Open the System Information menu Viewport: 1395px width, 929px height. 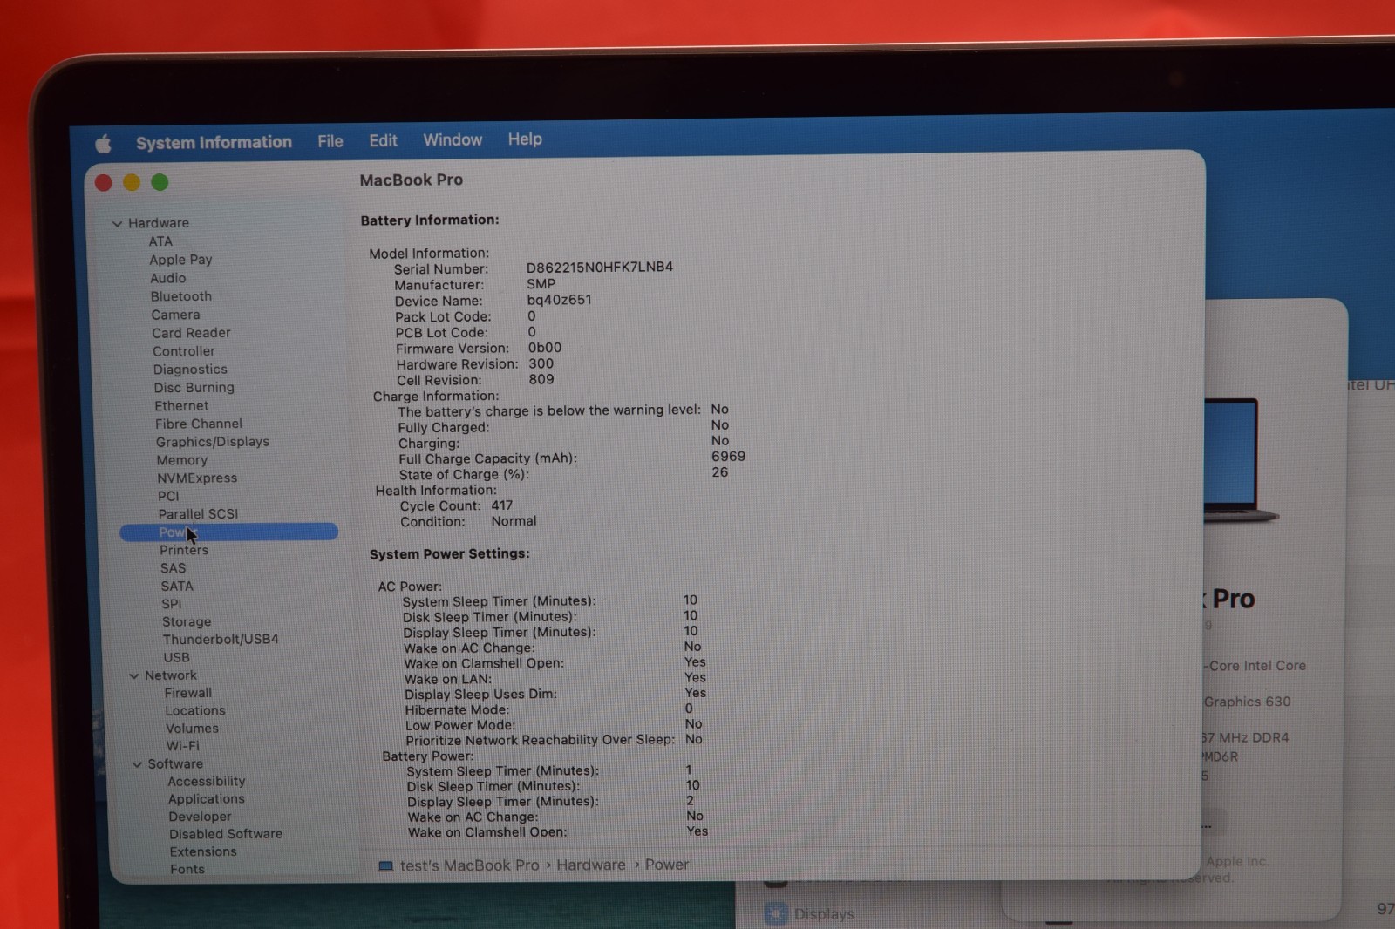coord(214,142)
